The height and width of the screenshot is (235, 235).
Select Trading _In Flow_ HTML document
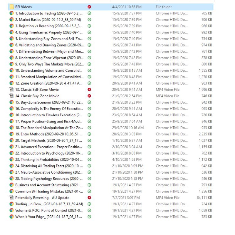coord(49,204)
